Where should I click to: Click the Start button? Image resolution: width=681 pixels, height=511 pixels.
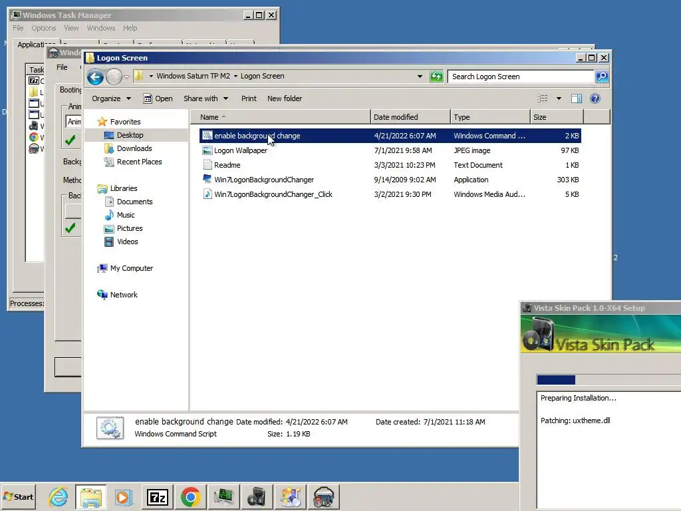[x=18, y=496]
